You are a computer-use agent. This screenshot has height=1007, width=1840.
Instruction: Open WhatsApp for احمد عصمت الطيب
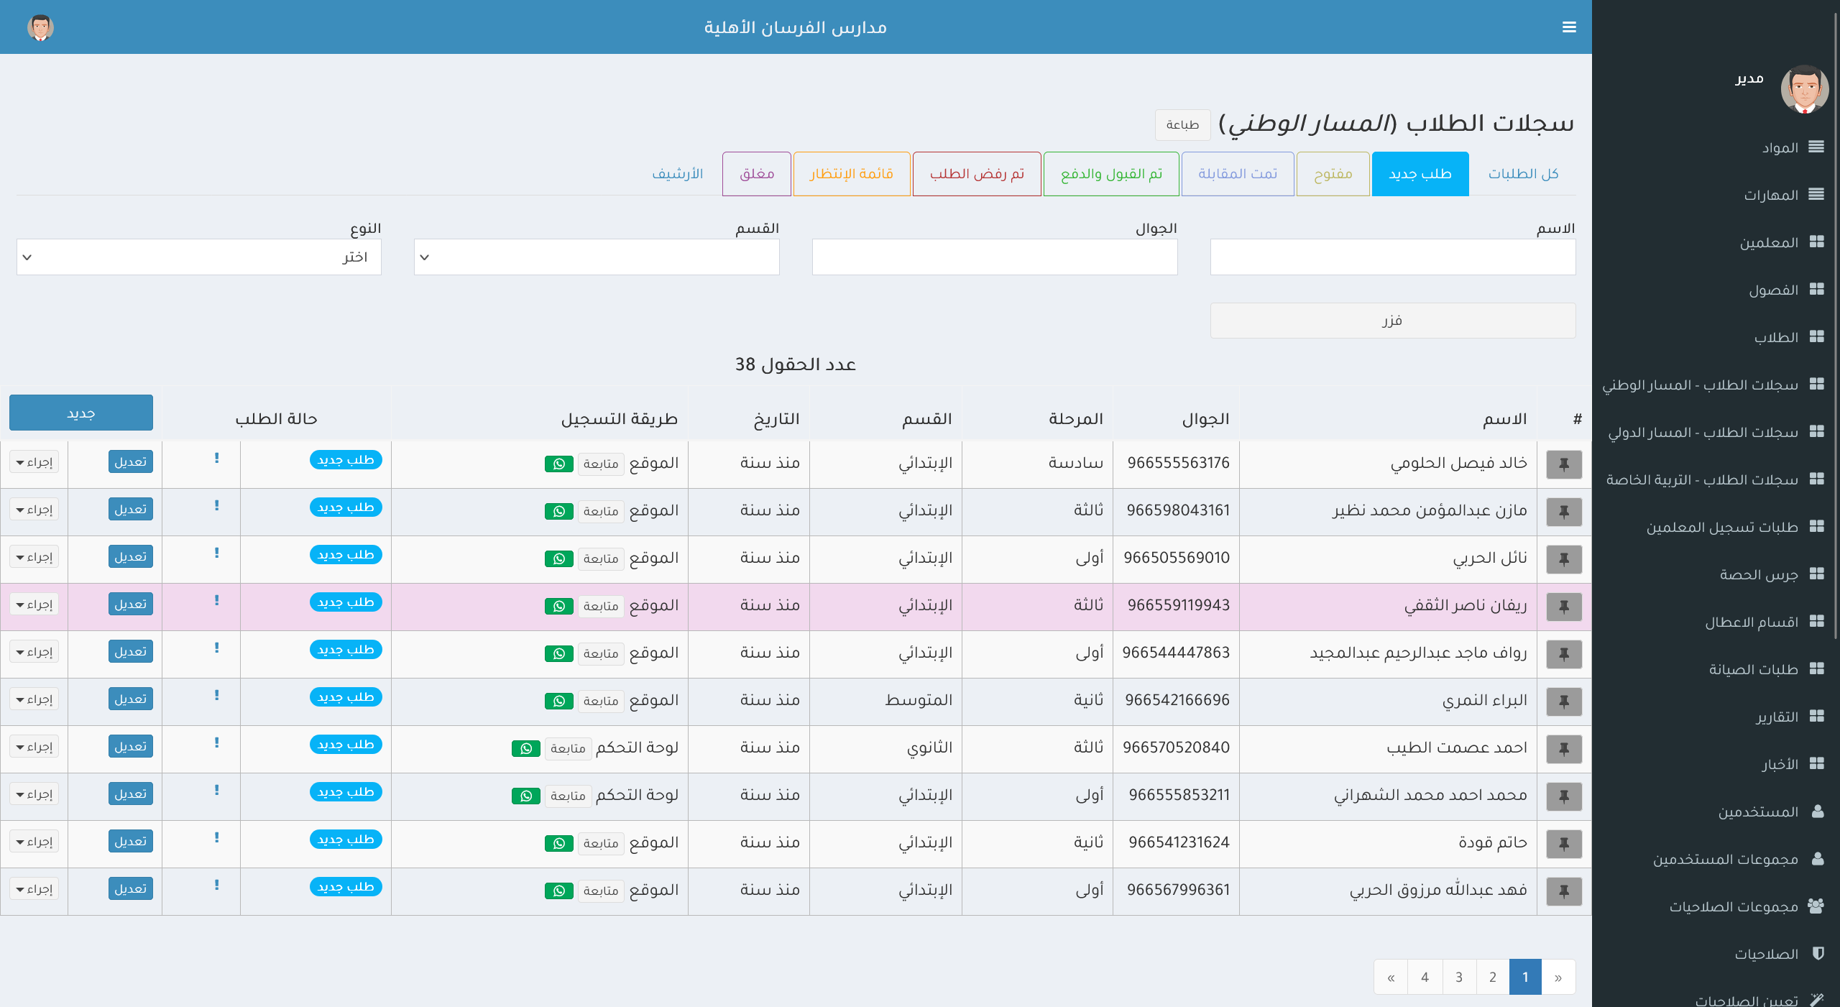[x=526, y=748]
